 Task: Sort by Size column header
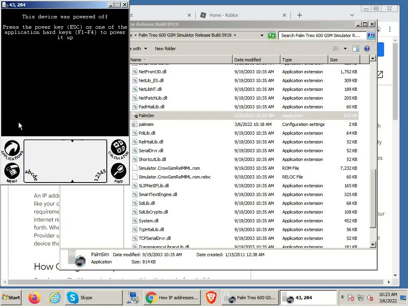click(x=344, y=60)
